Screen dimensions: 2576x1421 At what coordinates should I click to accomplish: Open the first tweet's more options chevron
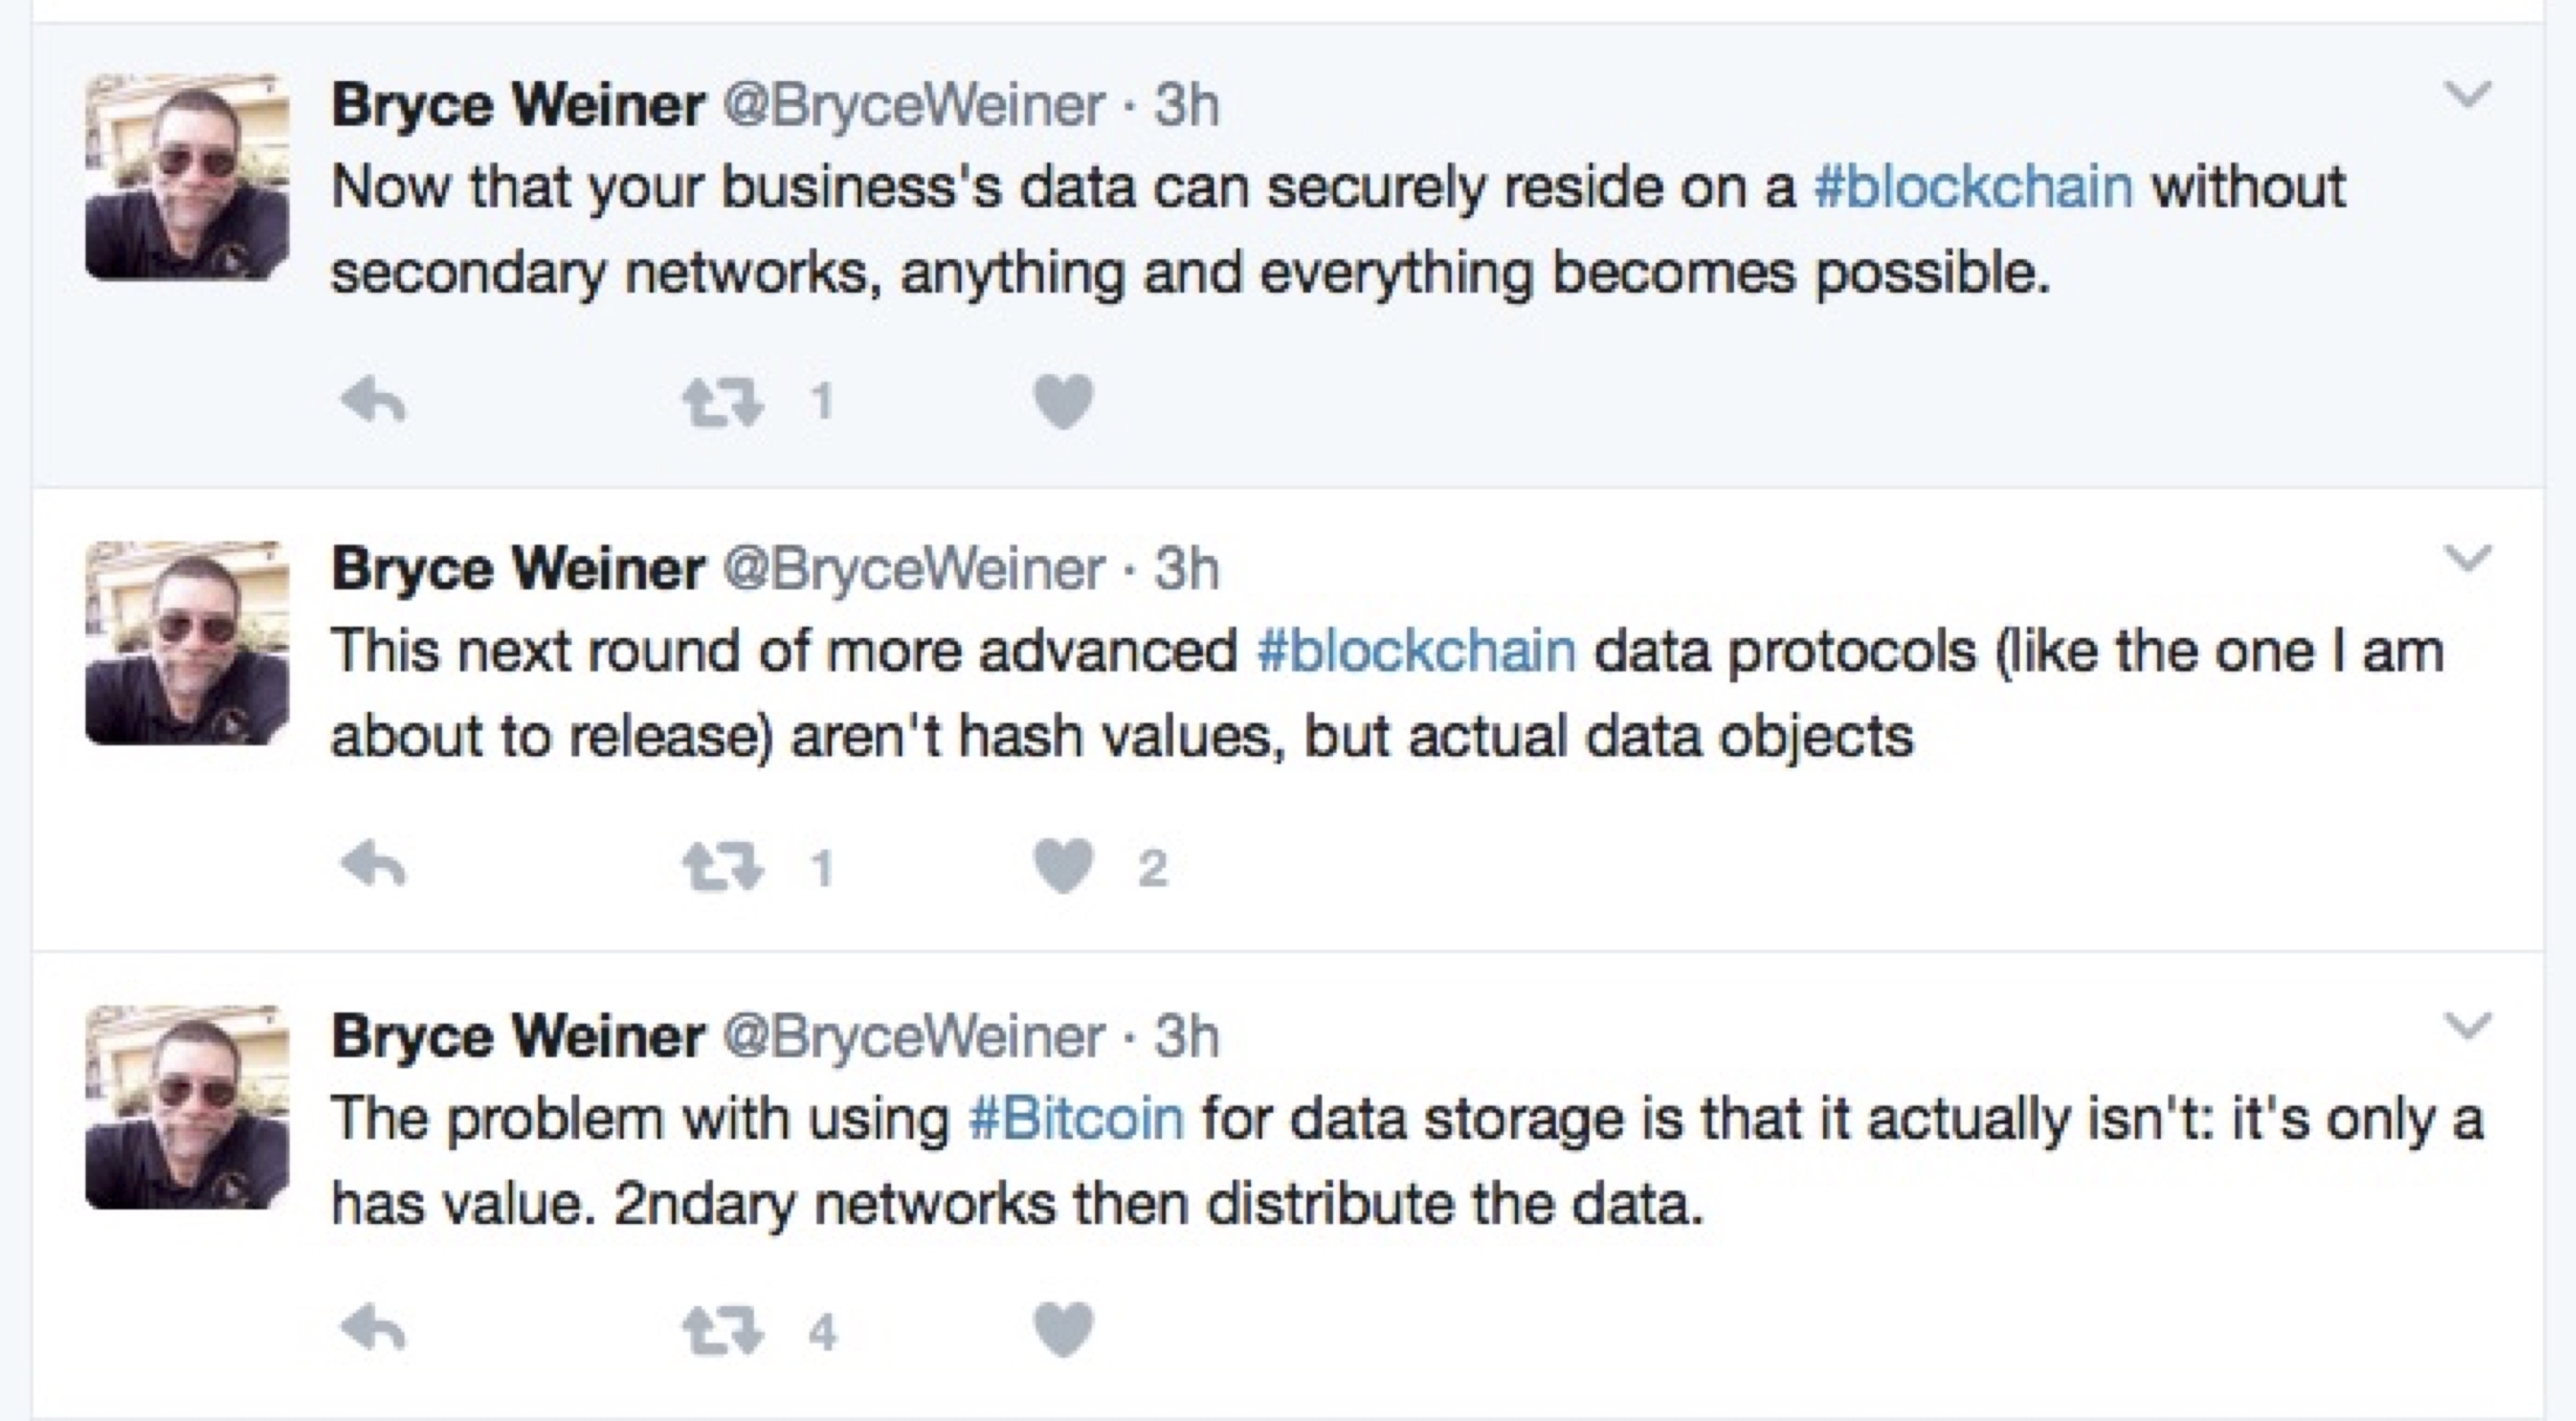point(2467,95)
